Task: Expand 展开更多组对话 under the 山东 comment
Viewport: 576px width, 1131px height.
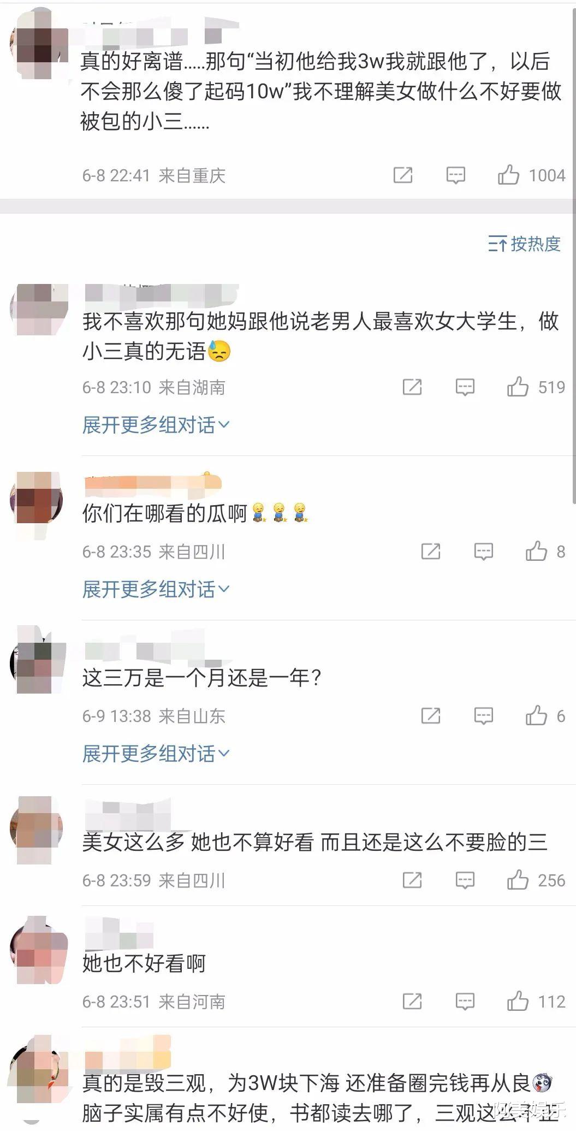Action: click(x=156, y=754)
